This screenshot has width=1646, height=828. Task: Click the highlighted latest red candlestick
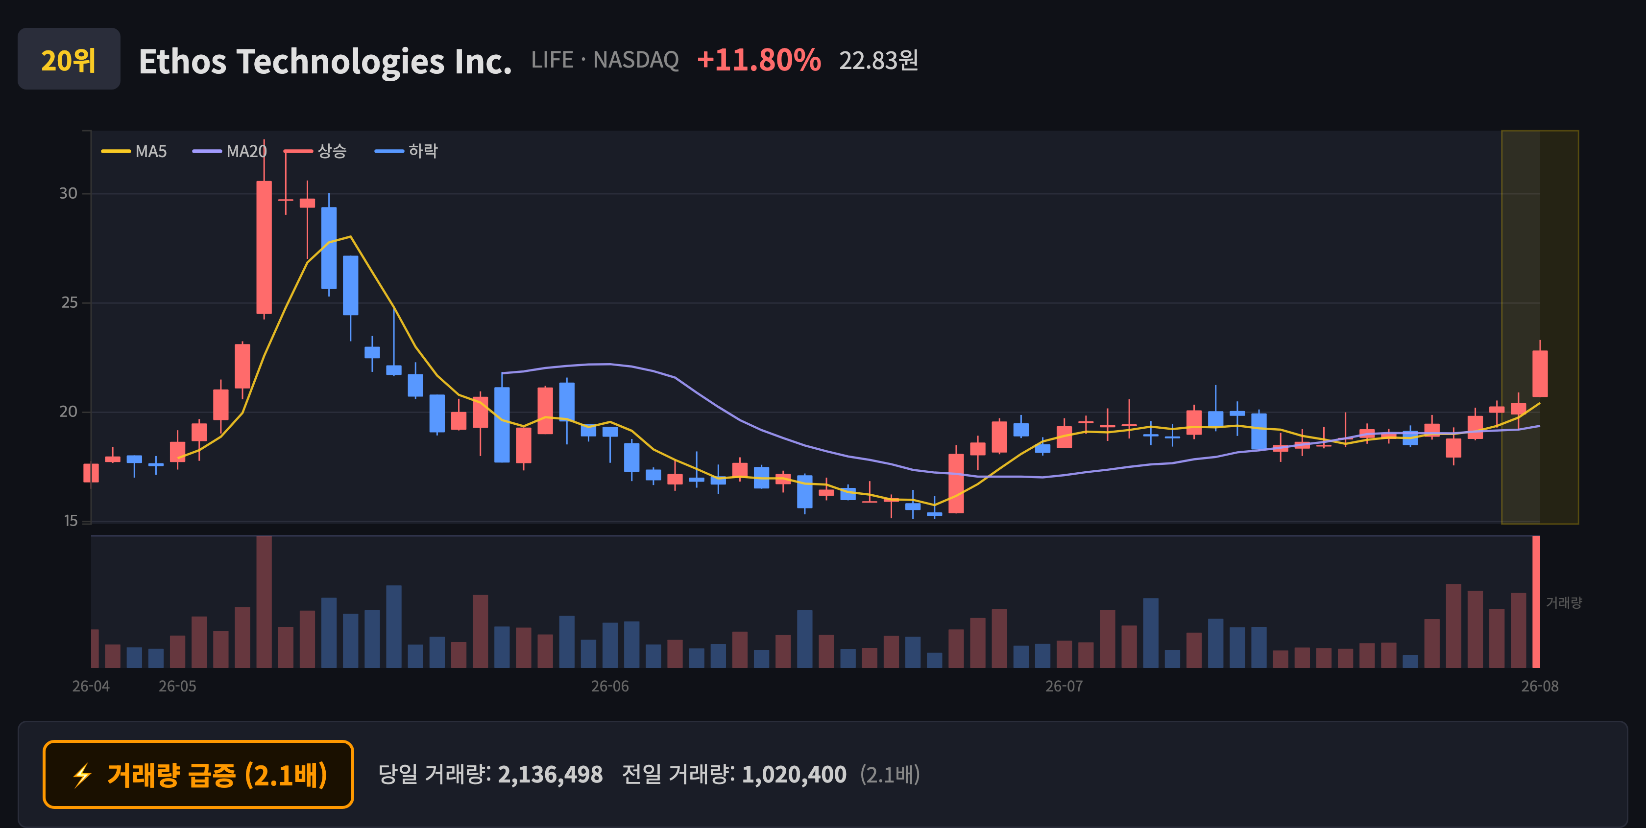click(x=1540, y=373)
